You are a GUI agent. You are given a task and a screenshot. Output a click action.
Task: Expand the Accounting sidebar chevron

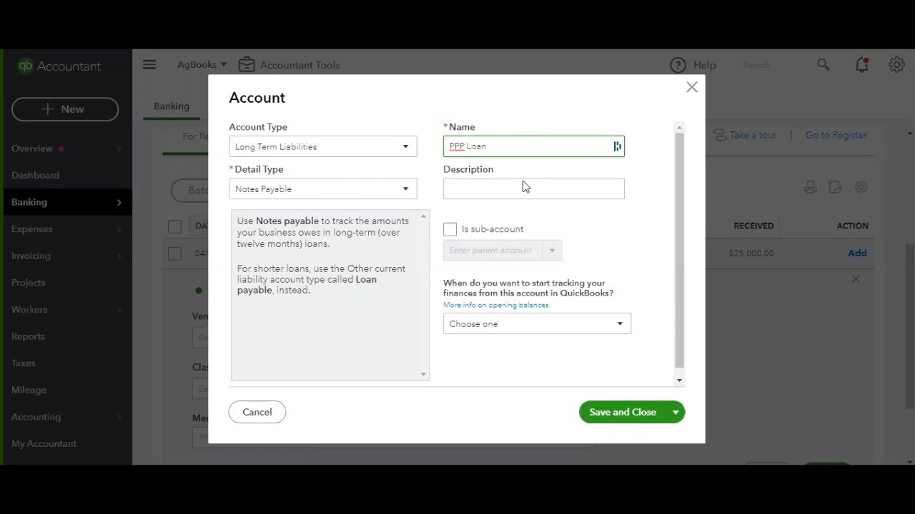(x=119, y=417)
